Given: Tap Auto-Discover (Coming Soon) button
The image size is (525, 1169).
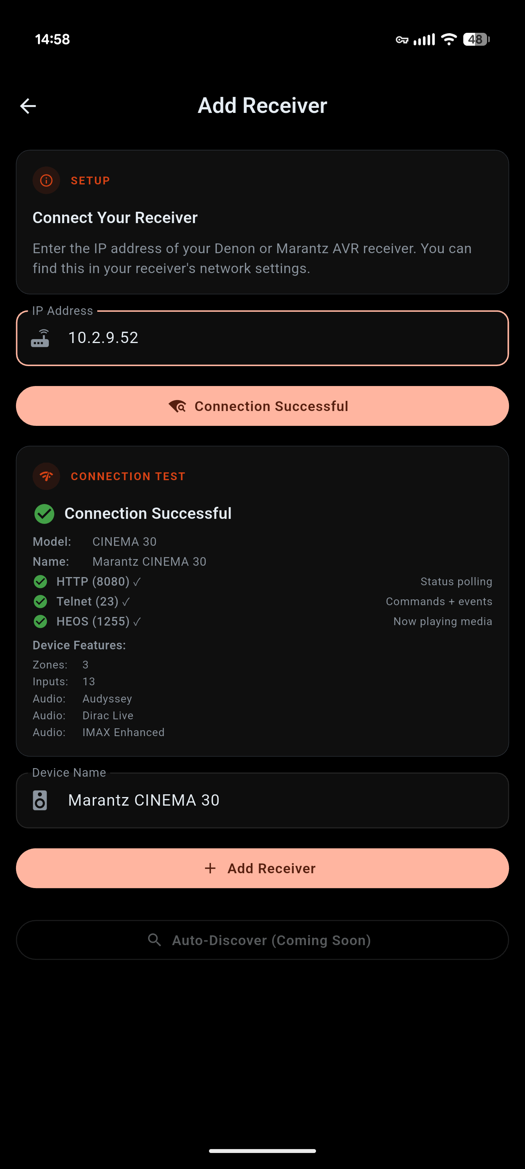Looking at the screenshot, I should point(262,940).
